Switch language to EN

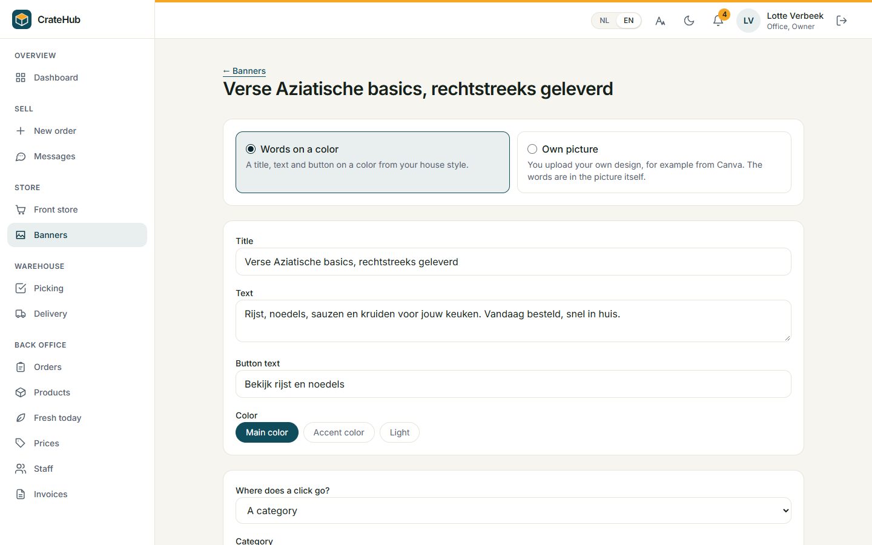coord(629,21)
